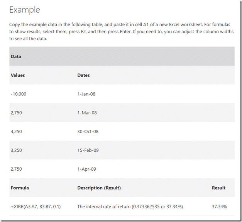The image size is (242, 222).
Task: Select the 30-Oct-08 date cell
Action: tap(88, 131)
